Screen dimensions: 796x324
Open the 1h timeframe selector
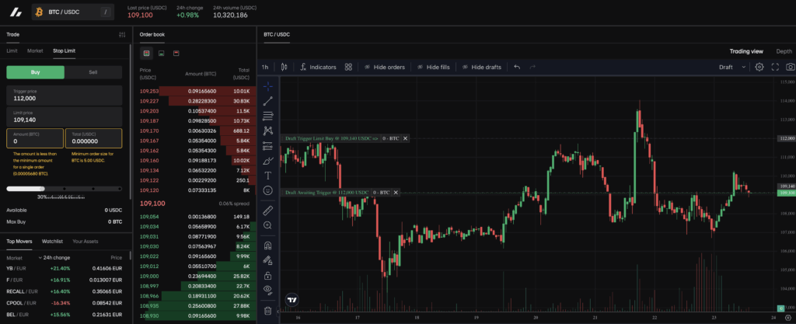265,67
